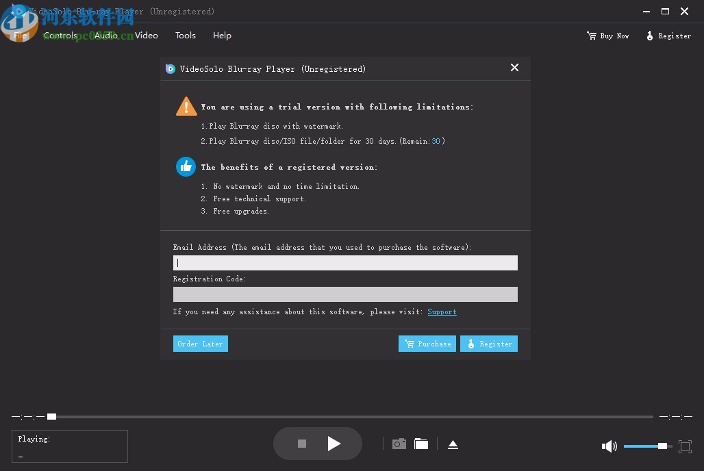Open the Tools menu
This screenshot has height=471, width=704.
[x=186, y=35]
